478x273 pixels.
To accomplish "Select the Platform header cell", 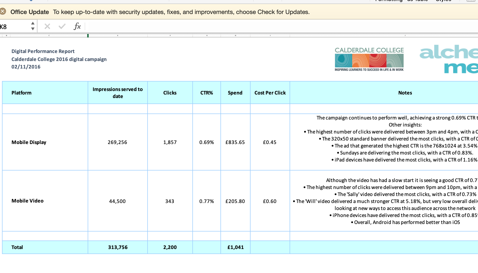I will 45,92.
